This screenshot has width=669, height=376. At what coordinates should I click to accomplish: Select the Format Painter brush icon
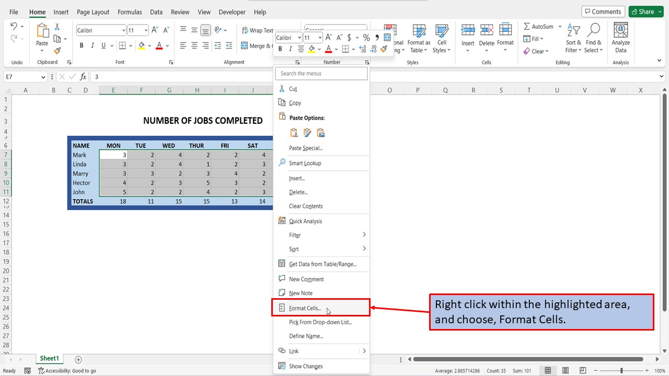click(56, 51)
